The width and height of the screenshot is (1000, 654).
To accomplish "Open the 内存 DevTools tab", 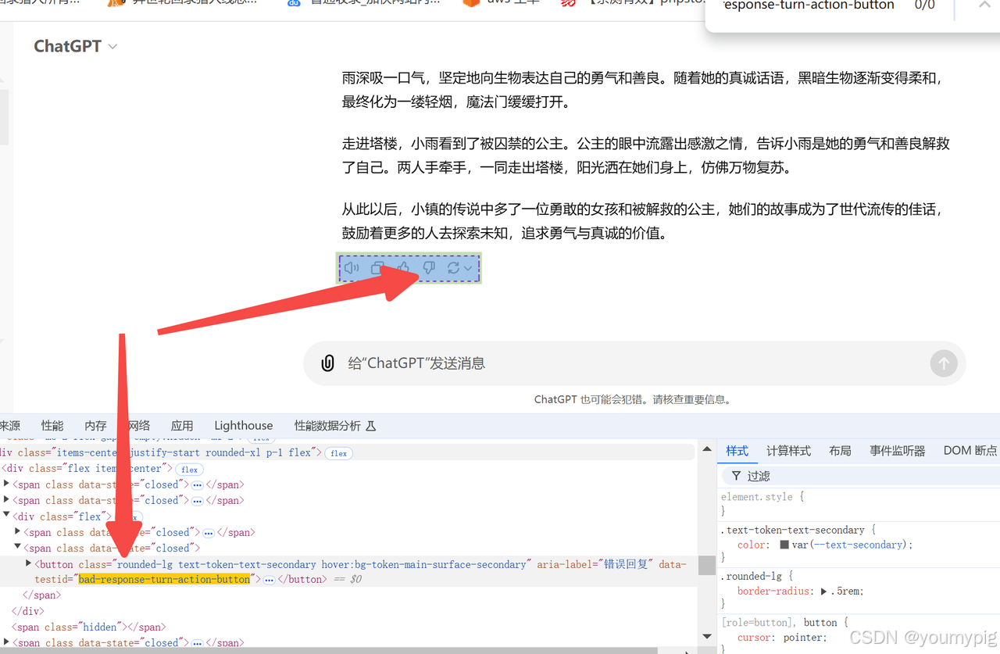I will tap(95, 426).
